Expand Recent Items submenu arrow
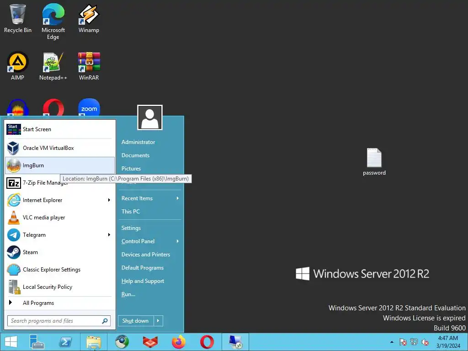The width and height of the screenshot is (468, 351). click(178, 198)
